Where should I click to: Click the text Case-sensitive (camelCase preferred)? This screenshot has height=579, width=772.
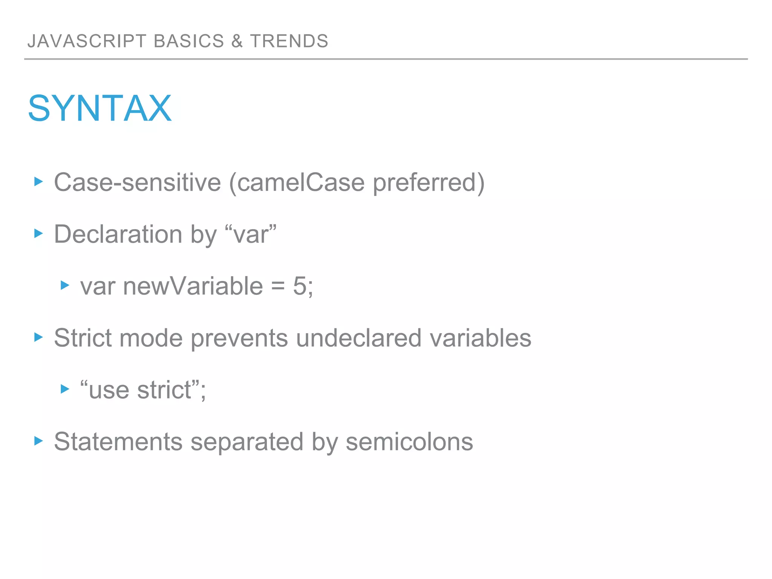[269, 182]
